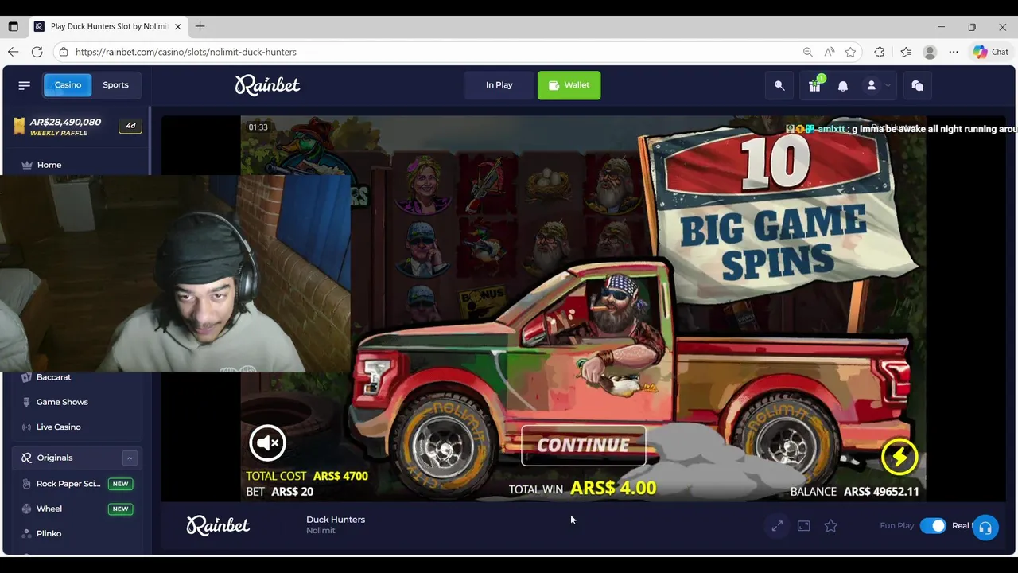Viewport: 1018px width, 573px height.
Task: Close the Duck Hunters browser tab
Action: click(x=178, y=26)
